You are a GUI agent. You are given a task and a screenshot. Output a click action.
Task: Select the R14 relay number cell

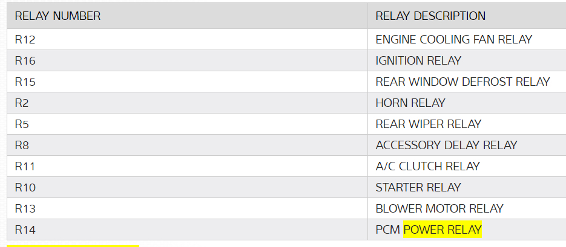pos(25,229)
